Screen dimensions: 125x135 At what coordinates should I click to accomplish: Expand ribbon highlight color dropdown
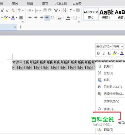pos(9,18)
